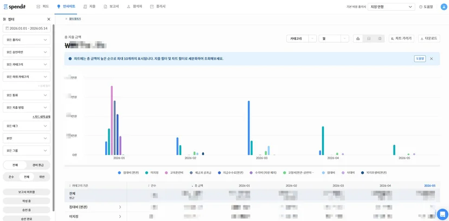Click the 2026-05 column header in table

coord(430,186)
